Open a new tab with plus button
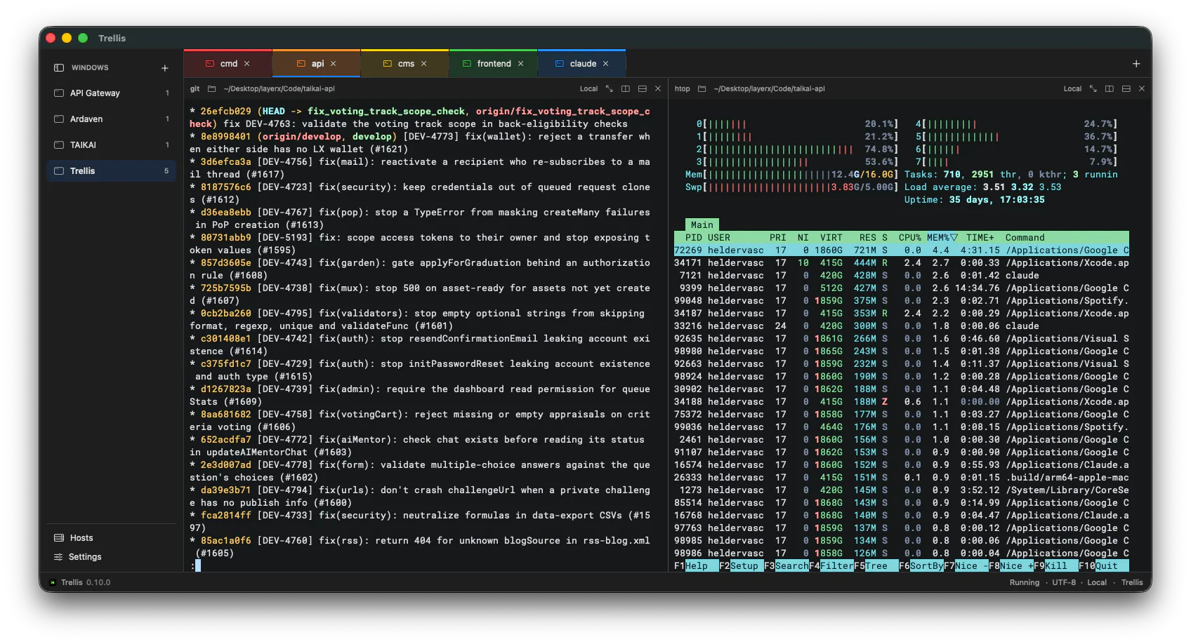 coord(1136,64)
